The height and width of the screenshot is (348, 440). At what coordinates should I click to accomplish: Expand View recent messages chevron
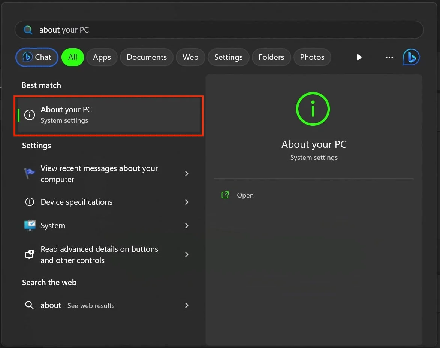coord(187,174)
